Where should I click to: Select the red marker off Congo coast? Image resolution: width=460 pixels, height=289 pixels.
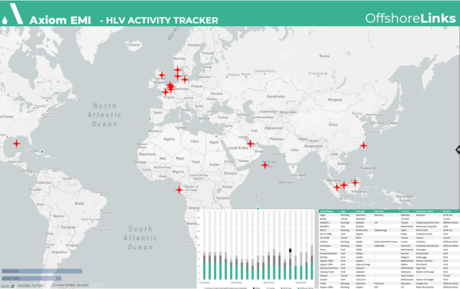click(x=179, y=190)
